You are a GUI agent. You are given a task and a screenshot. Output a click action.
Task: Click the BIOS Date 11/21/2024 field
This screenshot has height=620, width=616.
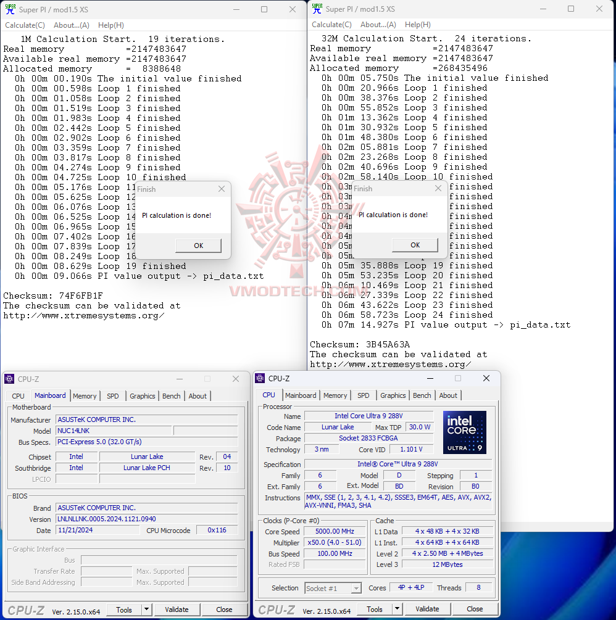point(98,531)
